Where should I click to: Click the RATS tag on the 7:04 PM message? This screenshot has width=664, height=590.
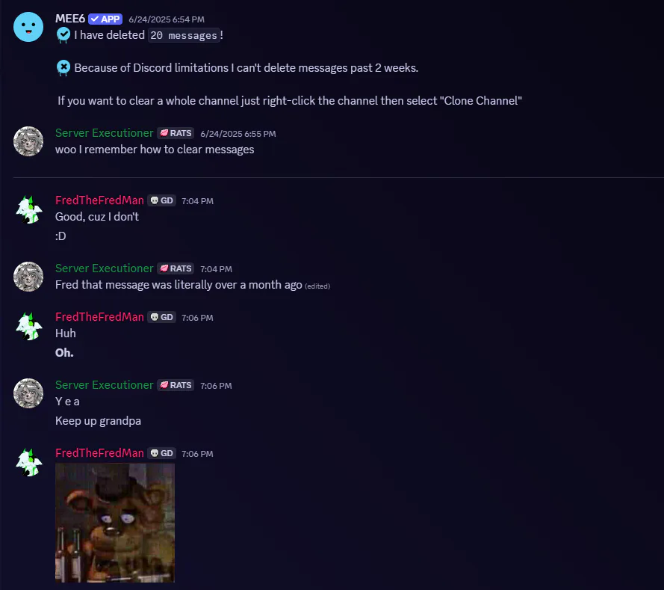coord(176,268)
